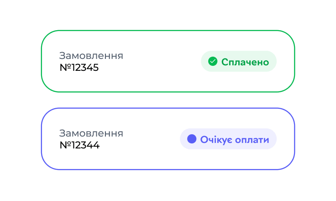This screenshot has height=201, width=336.
Task: Click the digits 12344 in the second card
Action: 85,145
